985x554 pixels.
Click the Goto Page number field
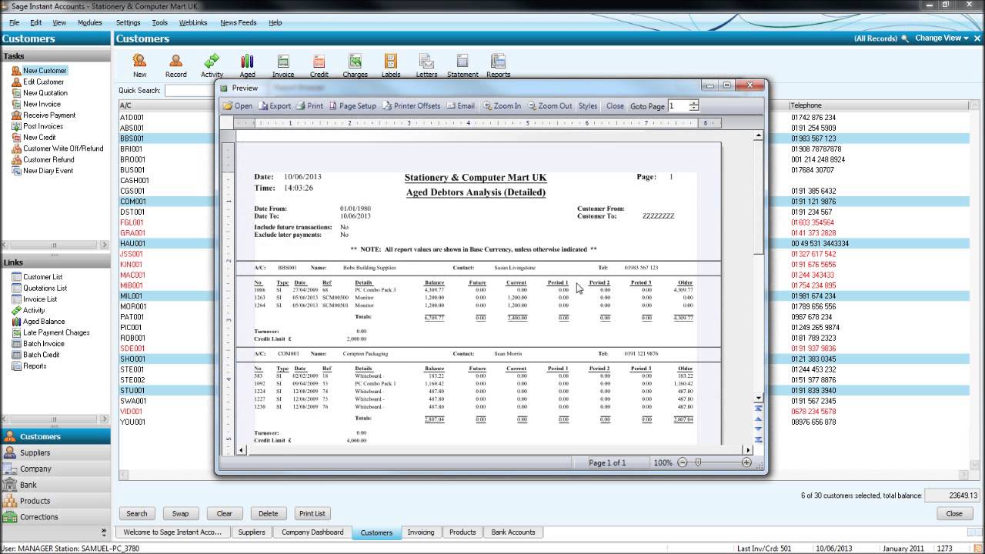(678, 106)
